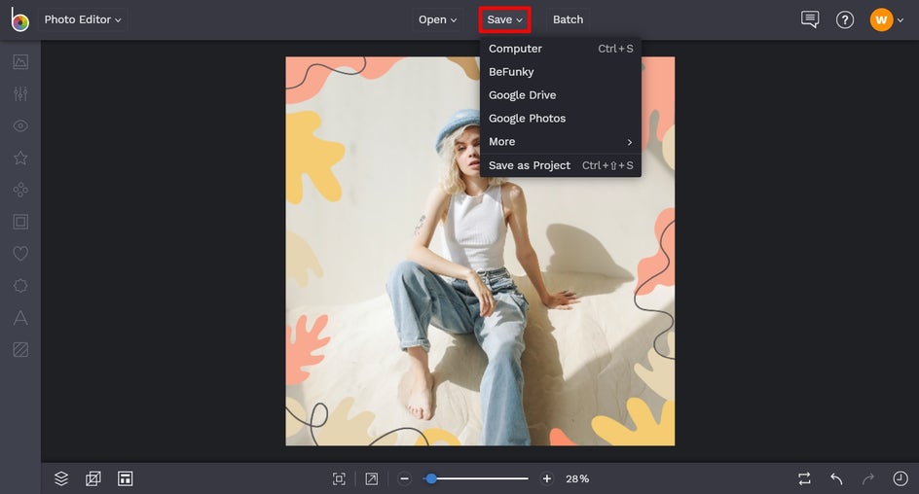Zoom out with minus button

point(404,478)
